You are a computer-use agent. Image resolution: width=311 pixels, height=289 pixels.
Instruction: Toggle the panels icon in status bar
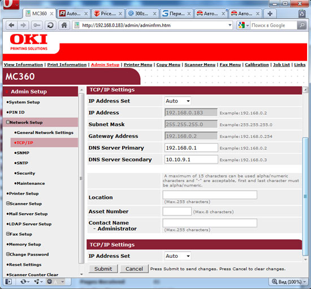click(8, 282)
